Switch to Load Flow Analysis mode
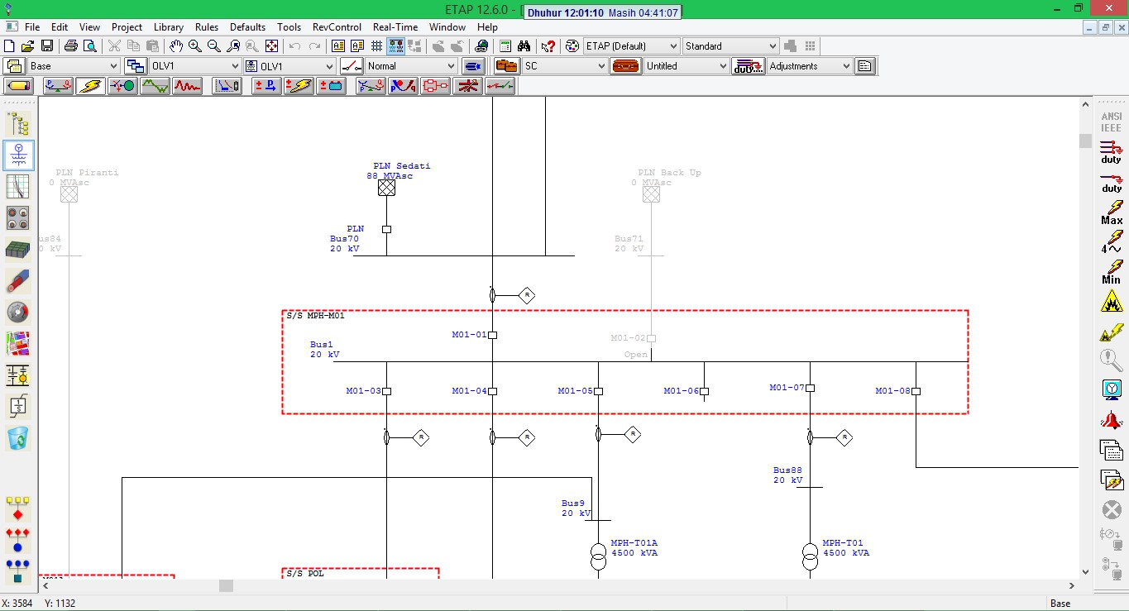Image resolution: width=1129 pixels, height=611 pixels. coord(59,86)
